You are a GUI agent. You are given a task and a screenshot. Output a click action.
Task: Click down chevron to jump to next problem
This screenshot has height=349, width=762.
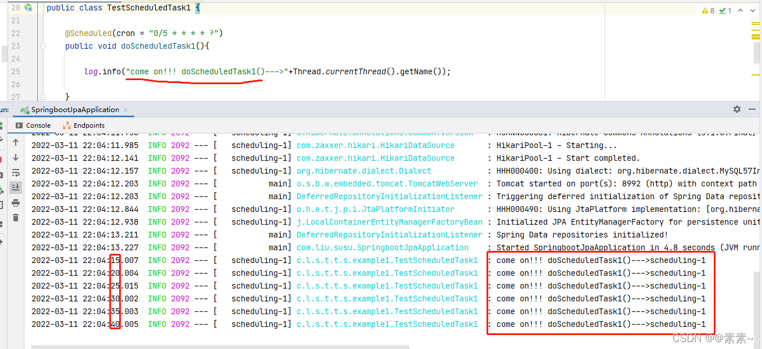point(752,10)
